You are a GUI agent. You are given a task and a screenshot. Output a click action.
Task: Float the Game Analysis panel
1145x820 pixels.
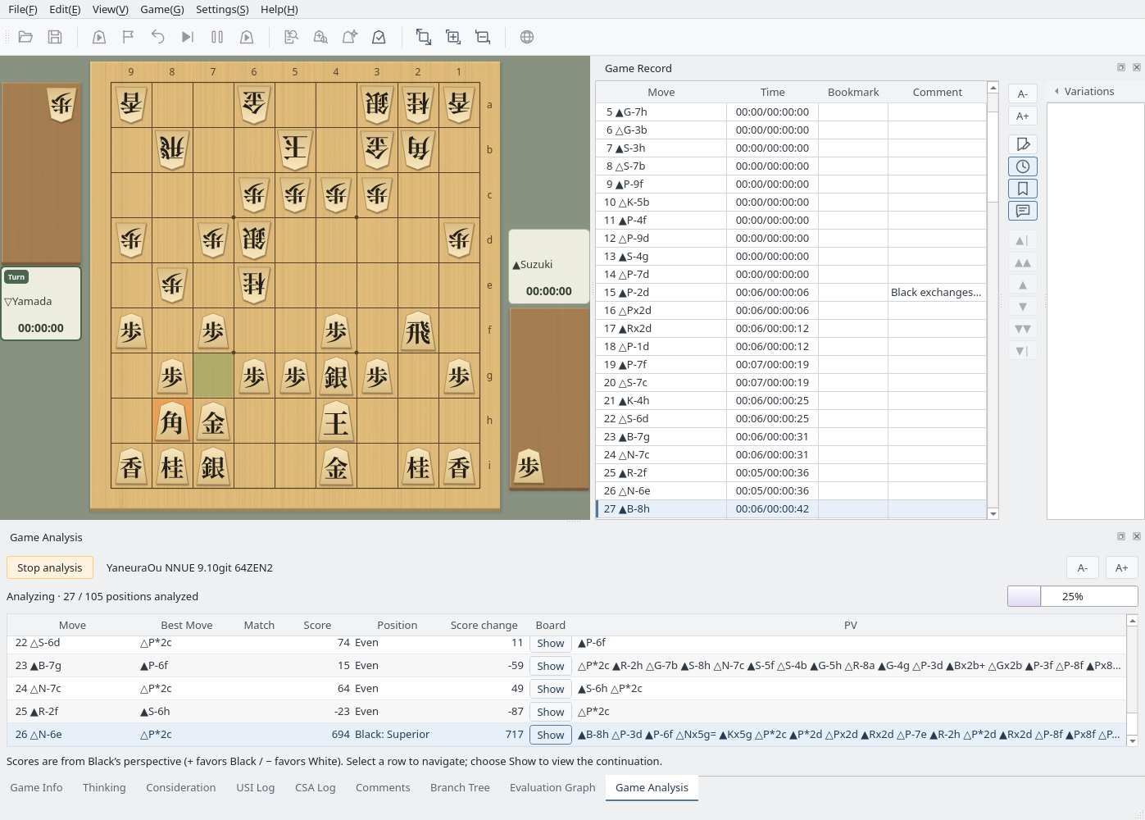pos(1121,536)
